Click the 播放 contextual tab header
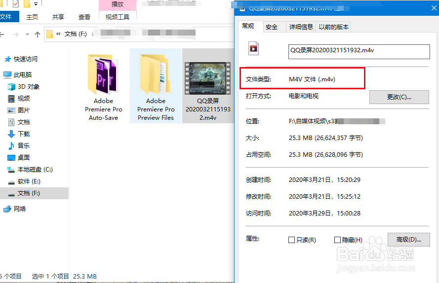Viewport: 439px width, 283px height. click(x=118, y=4)
